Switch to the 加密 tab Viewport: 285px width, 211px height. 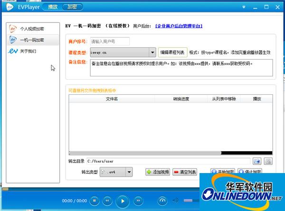click(x=72, y=7)
